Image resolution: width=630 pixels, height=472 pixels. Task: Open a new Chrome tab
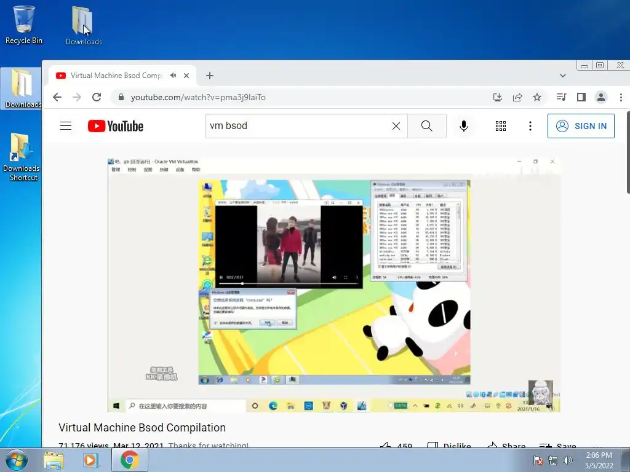click(210, 76)
